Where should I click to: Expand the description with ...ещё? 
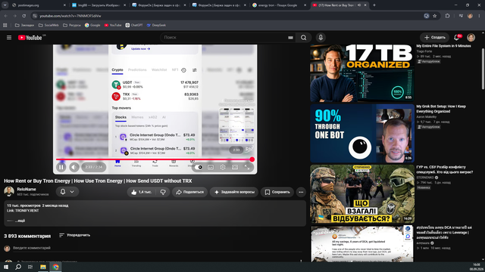coord(20,221)
